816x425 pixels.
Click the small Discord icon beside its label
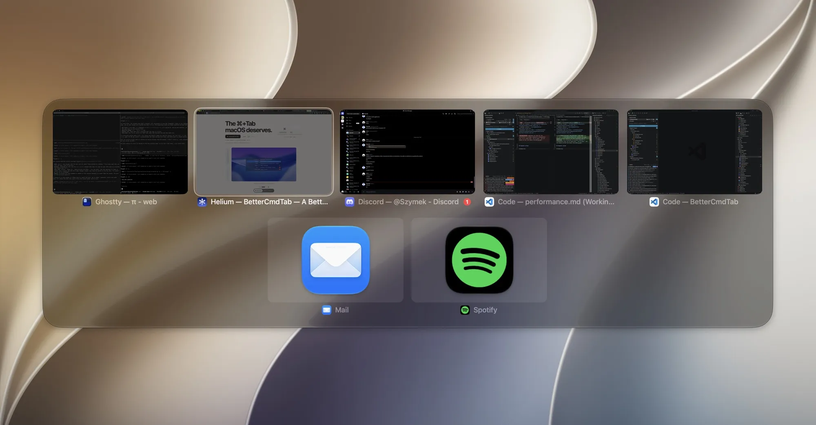point(350,202)
